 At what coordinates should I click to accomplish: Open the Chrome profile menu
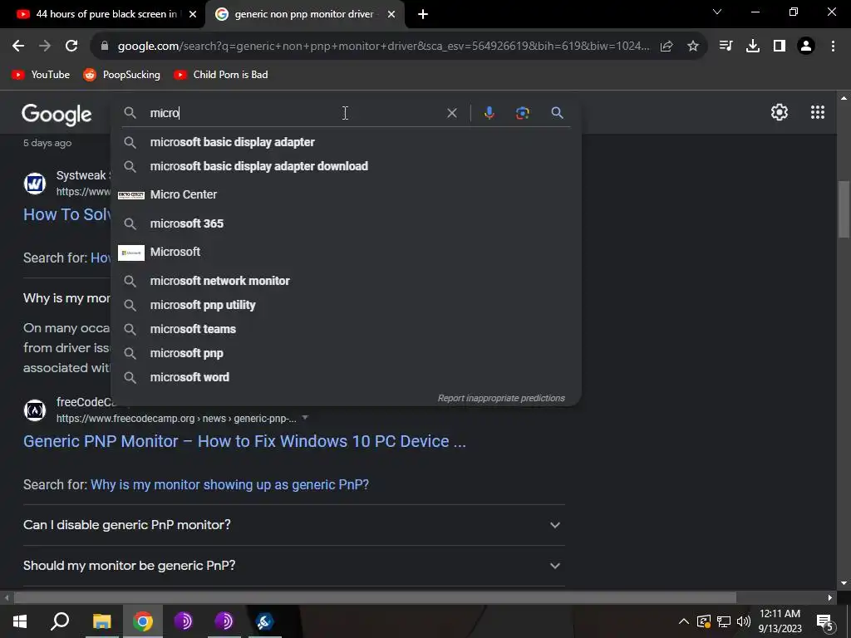(x=806, y=47)
